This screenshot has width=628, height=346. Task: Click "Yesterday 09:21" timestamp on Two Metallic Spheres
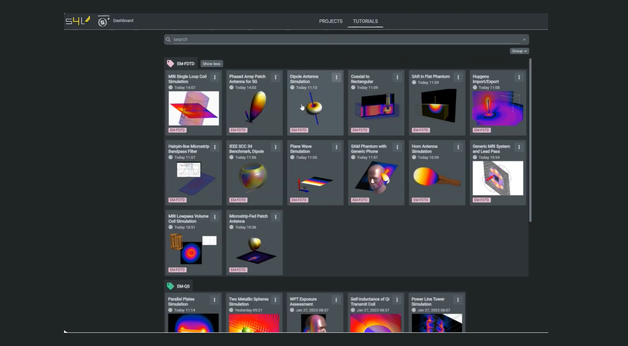pos(248,310)
